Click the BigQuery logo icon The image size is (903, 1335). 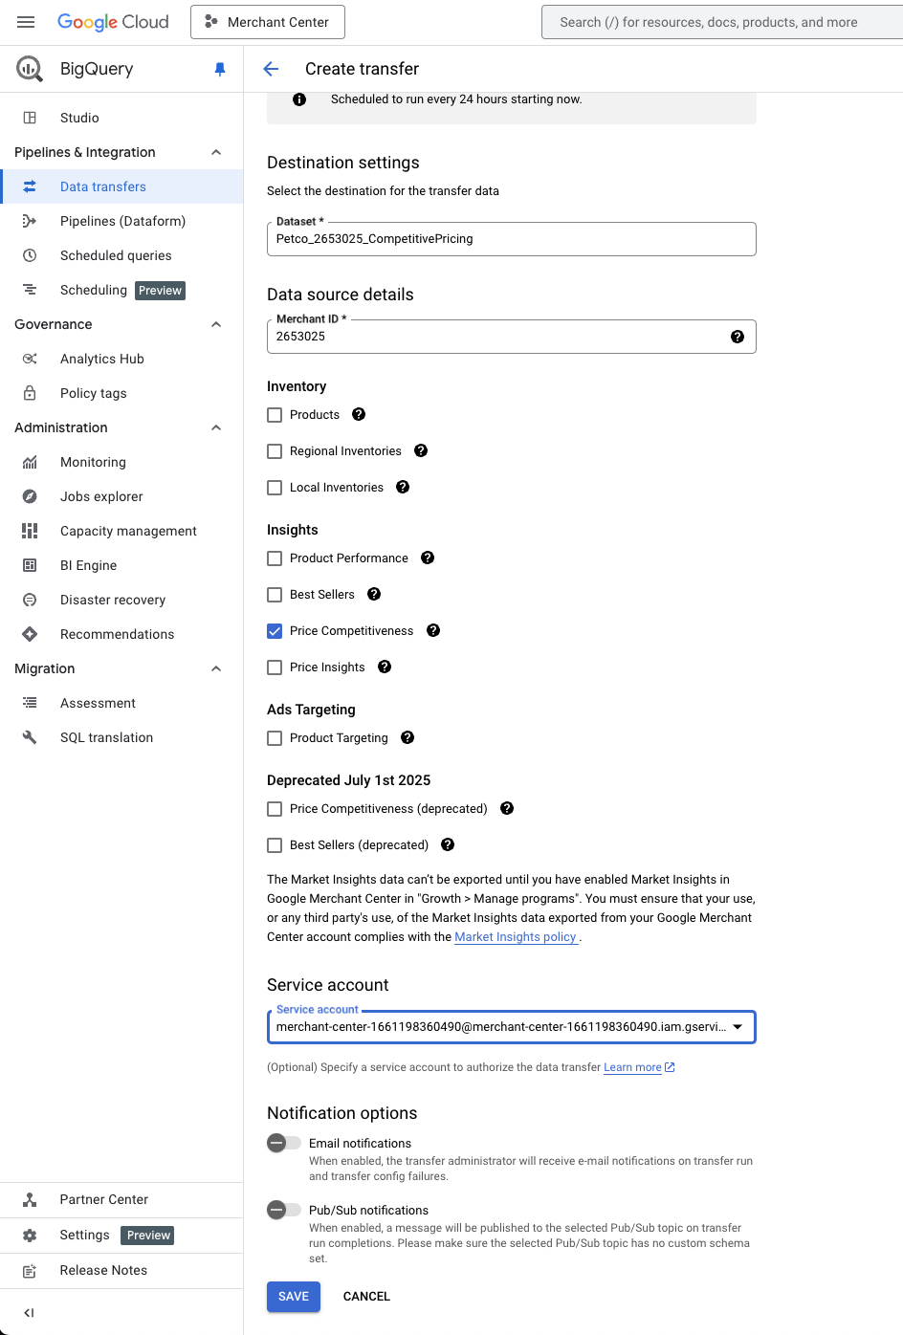pyautogui.click(x=30, y=68)
